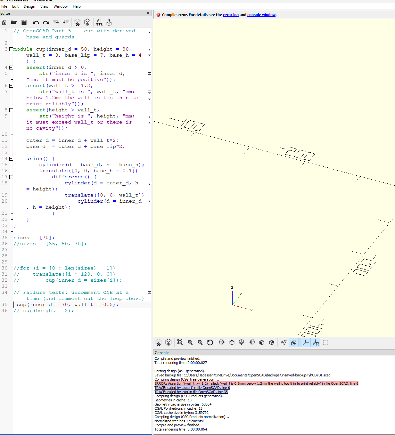This screenshot has height=435, width=395.
Task: Collapse the assert fold on line 8
Action: [11, 110]
